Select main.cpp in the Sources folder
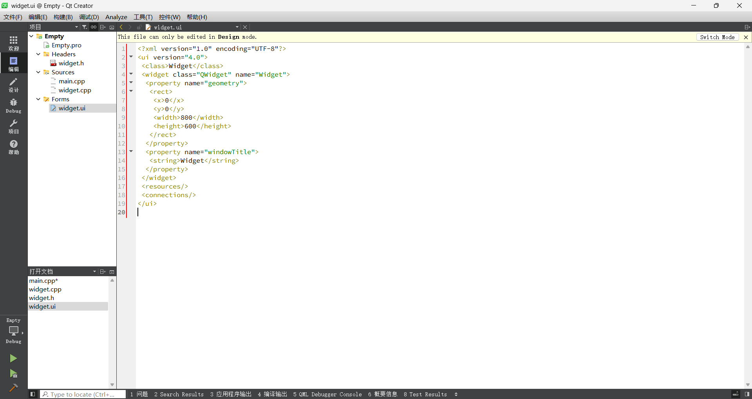The width and height of the screenshot is (752, 399). point(72,81)
